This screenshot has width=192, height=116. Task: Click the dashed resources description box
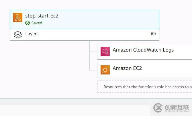pyautogui.click(x=145, y=86)
